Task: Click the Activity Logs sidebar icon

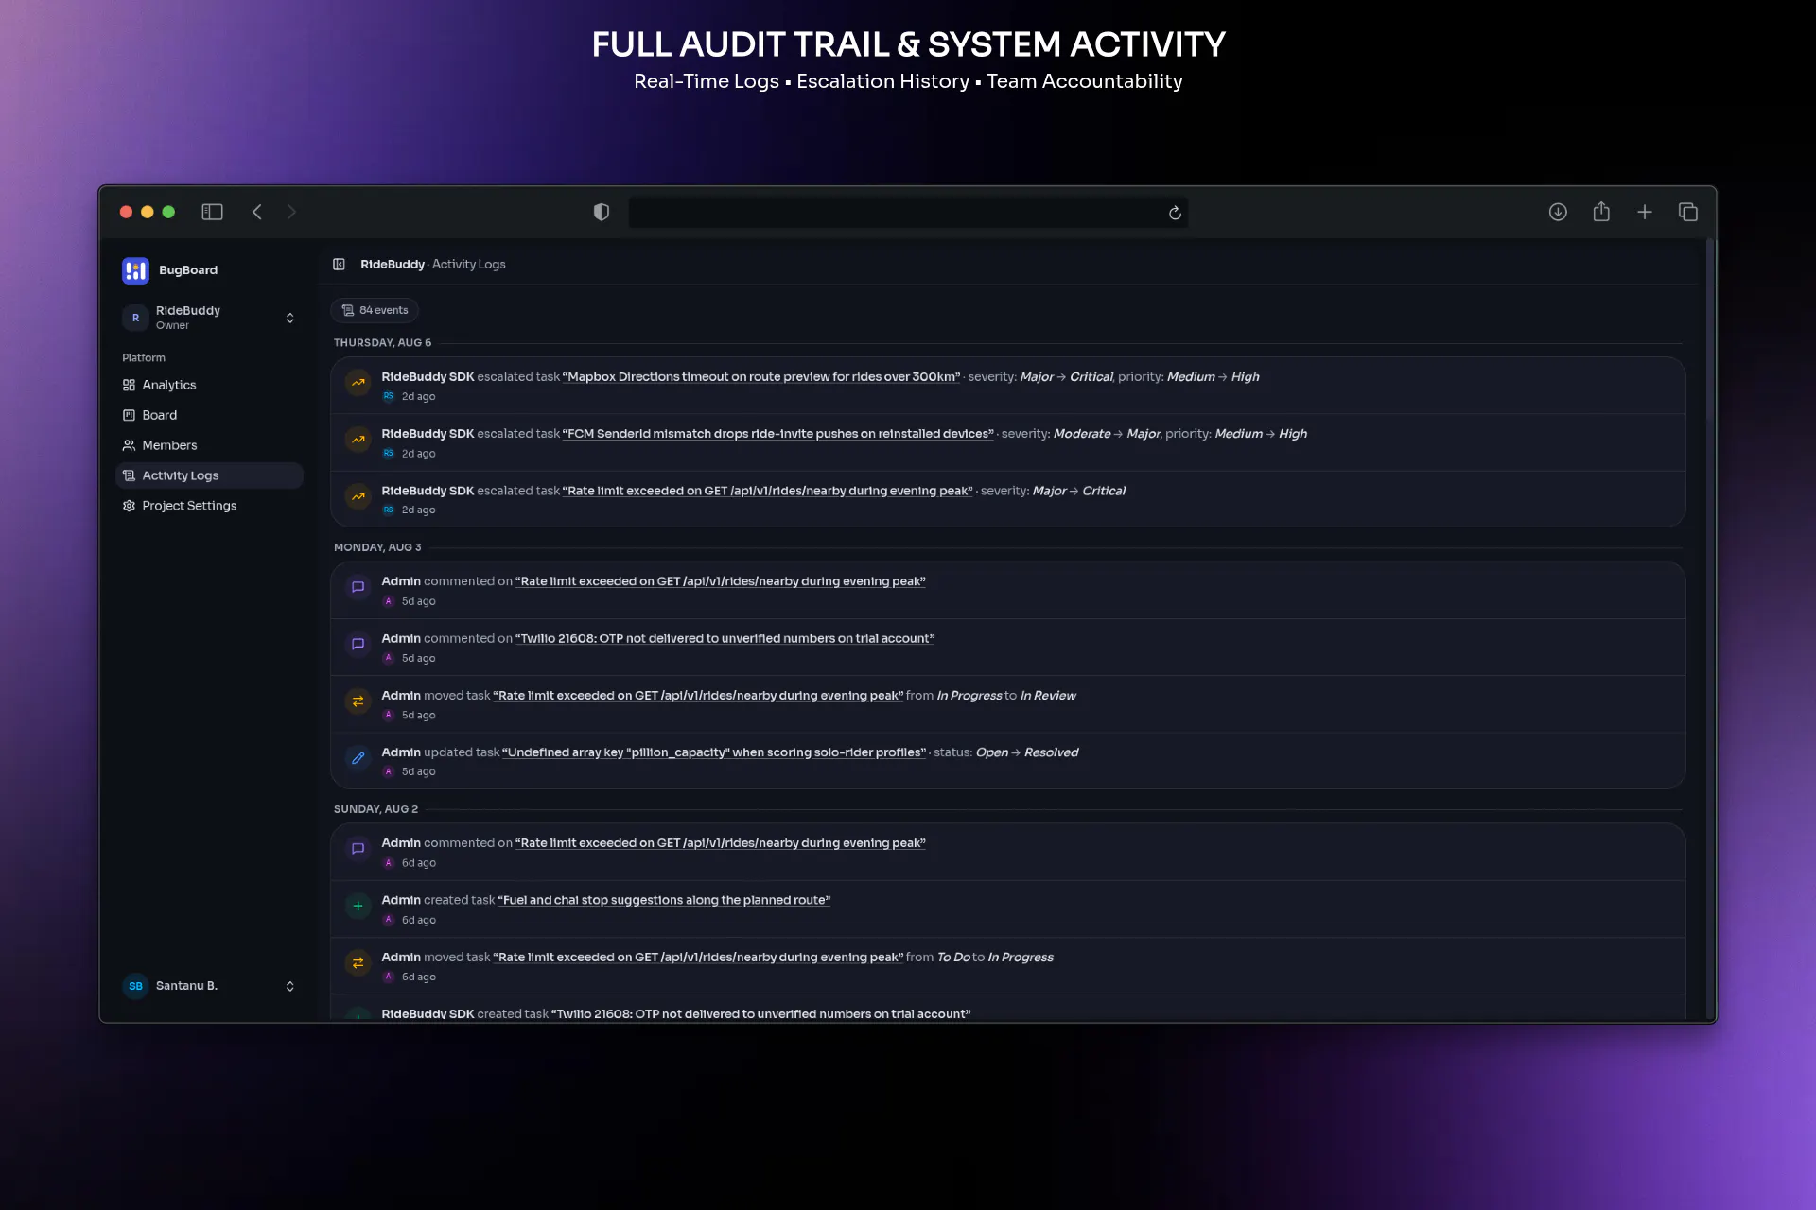Action: 129,475
